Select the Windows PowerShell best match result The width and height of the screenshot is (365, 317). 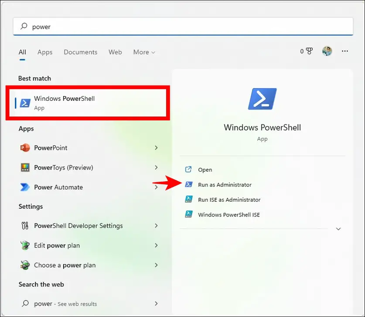tap(88, 103)
